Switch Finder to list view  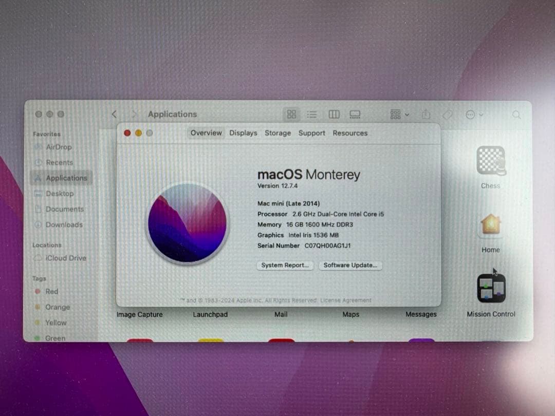coord(312,114)
